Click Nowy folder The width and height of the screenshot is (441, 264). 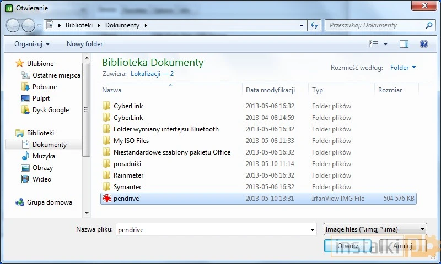point(85,44)
